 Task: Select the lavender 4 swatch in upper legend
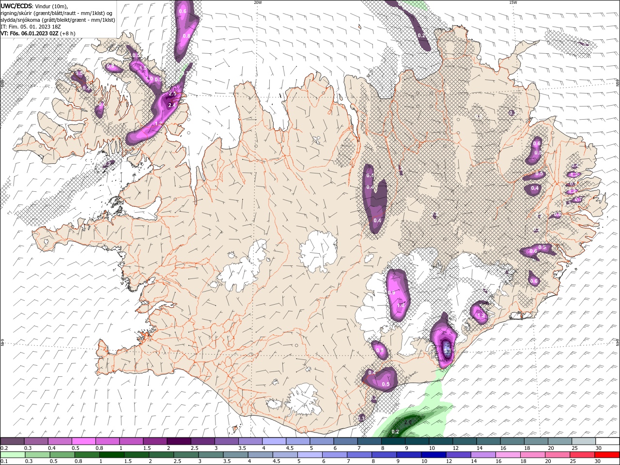tap(274, 441)
